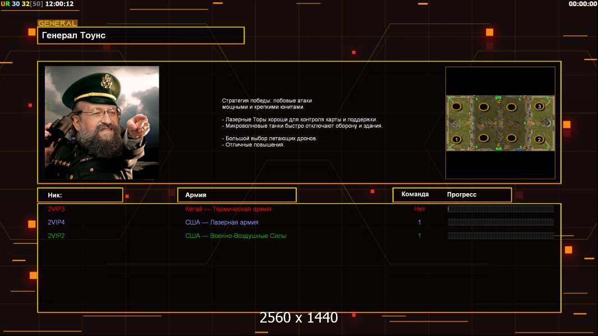Screen dimensions: 598x336
Task: Click 'США — Военно-Воздушные Силы' army entry
Action: (236, 236)
